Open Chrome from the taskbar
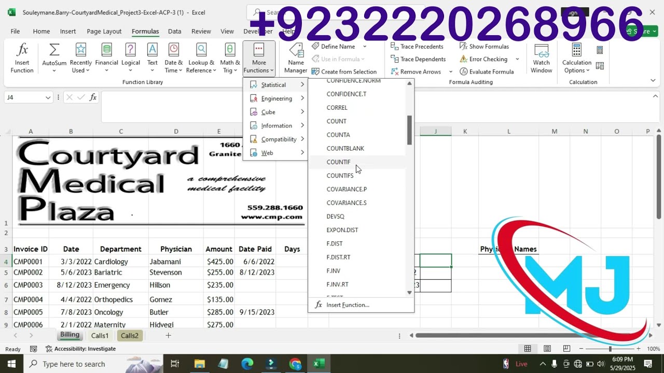The height and width of the screenshot is (373, 664). pos(295,364)
